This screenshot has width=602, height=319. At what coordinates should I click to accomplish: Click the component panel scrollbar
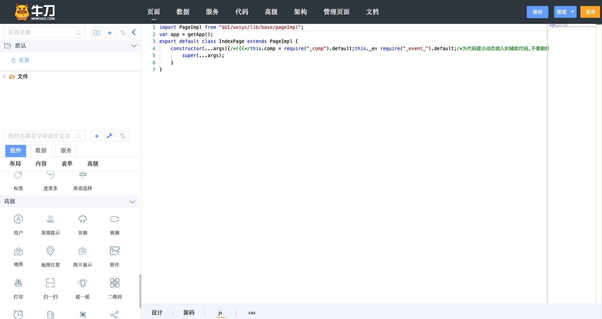[x=140, y=291]
